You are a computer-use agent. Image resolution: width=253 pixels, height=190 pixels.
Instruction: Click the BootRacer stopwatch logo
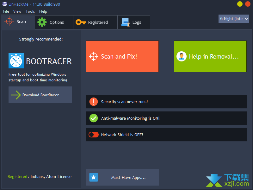tap(16, 61)
